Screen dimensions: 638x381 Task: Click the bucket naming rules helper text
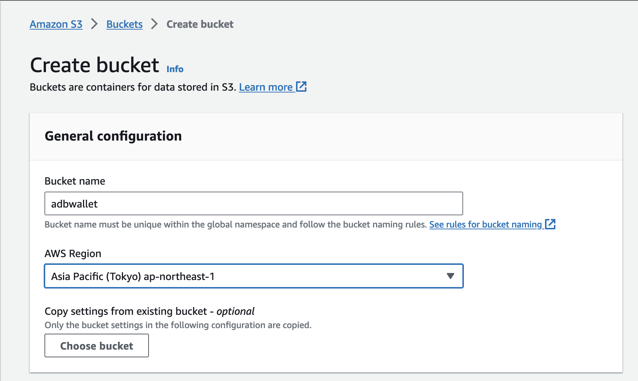(236, 225)
